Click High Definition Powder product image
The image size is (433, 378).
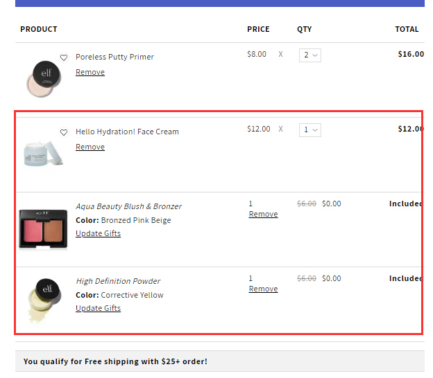point(43,299)
